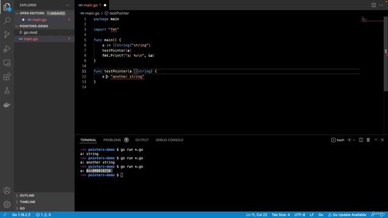
Task: Select Go language mode in status bar
Action: coord(321,215)
